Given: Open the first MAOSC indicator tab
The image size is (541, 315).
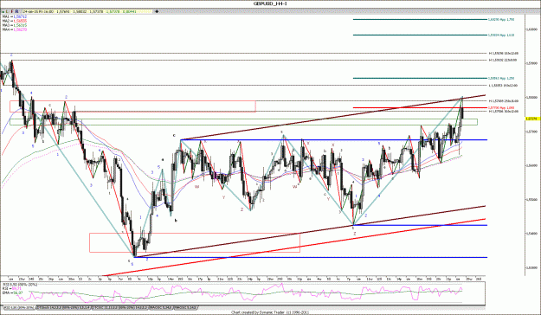Looking at the screenshot, I should pos(162,308).
